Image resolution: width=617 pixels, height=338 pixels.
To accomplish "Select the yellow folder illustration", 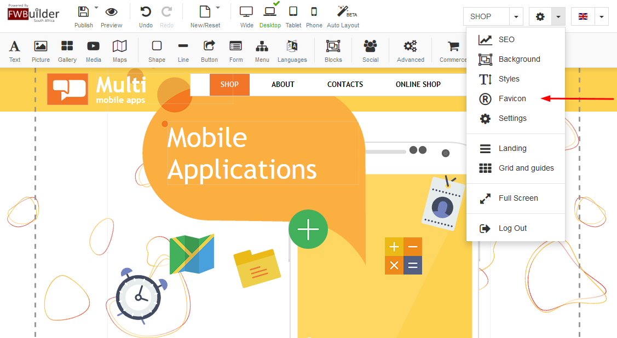I will click(257, 269).
